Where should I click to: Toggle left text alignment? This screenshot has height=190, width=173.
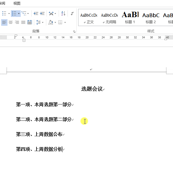pyautogui.click(x=4, y=22)
